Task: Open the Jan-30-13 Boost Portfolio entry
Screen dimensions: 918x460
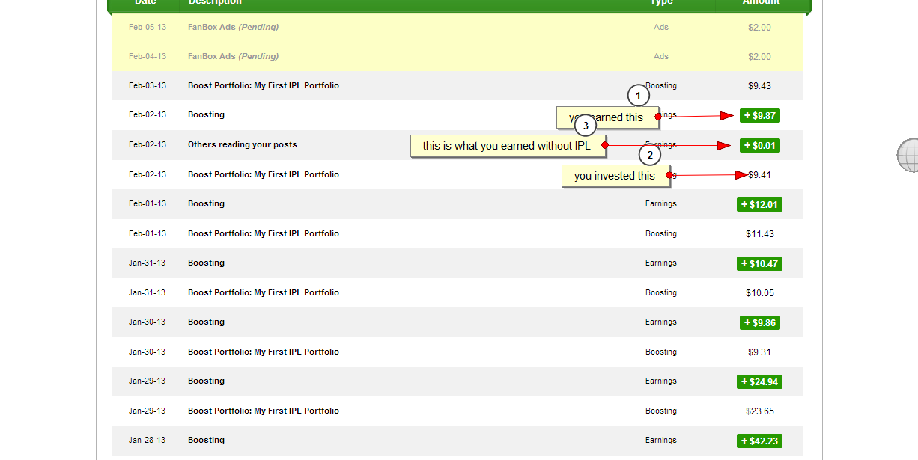Action: coord(263,352)
